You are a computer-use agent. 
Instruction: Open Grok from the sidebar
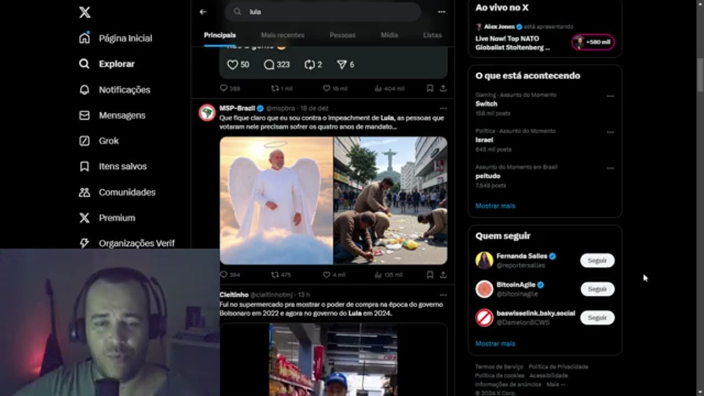pyautogui.click(x=98, y=141)
